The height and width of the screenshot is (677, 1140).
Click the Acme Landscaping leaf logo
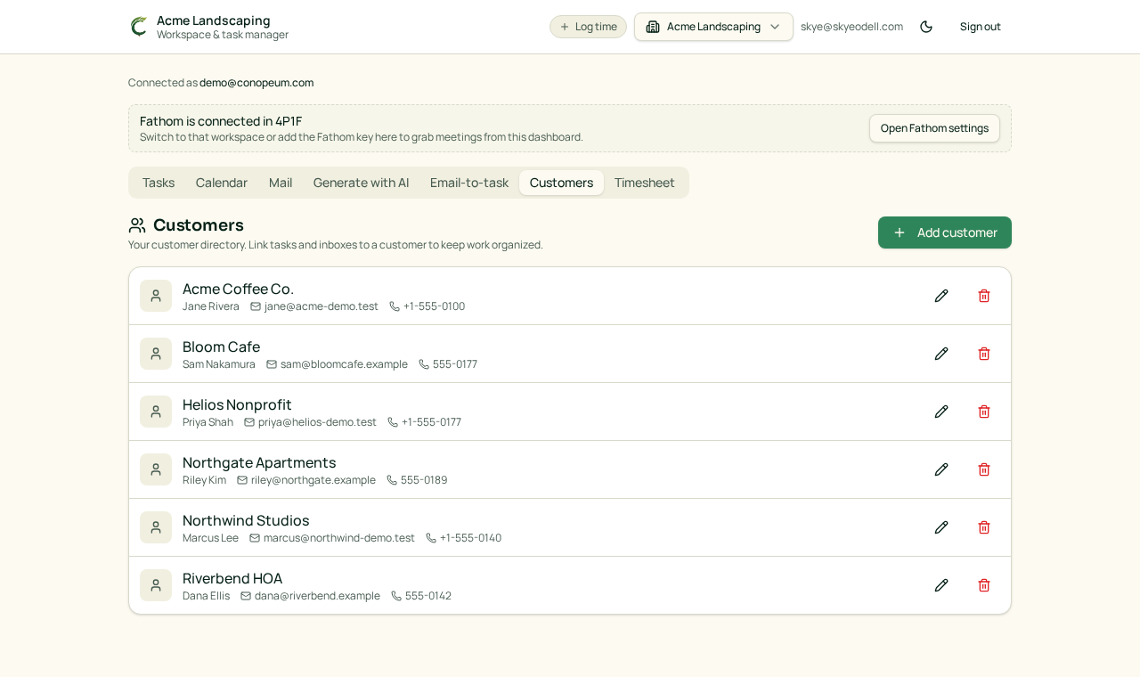[x=139, y=27]
